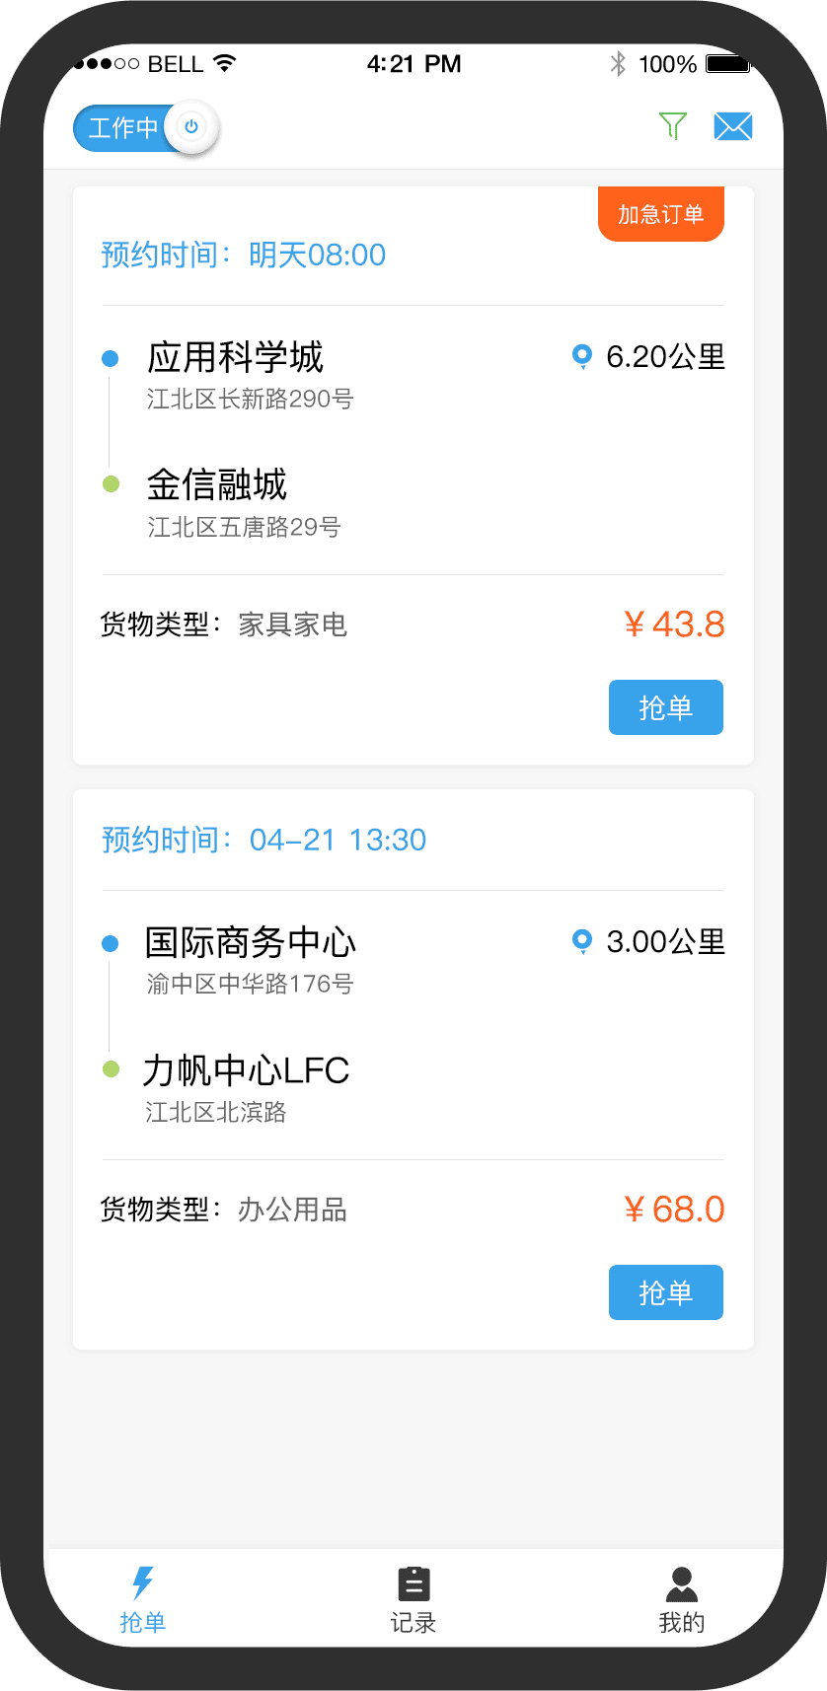The image size is (827, 1691).
Task: Tap the lightning bolt 抢单 icon
Action: [x=143, y=1582]
